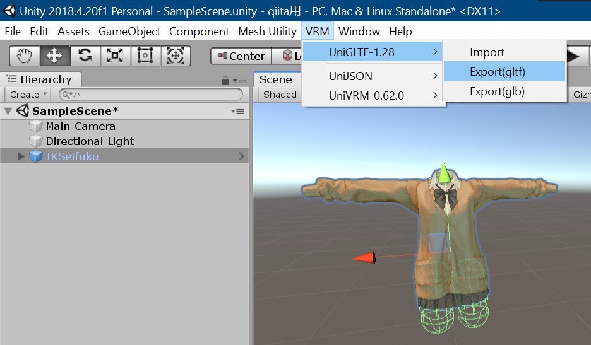591x345 pixels.
Task: Collapse the SampleScene foldout arrow
Action: 8,111
